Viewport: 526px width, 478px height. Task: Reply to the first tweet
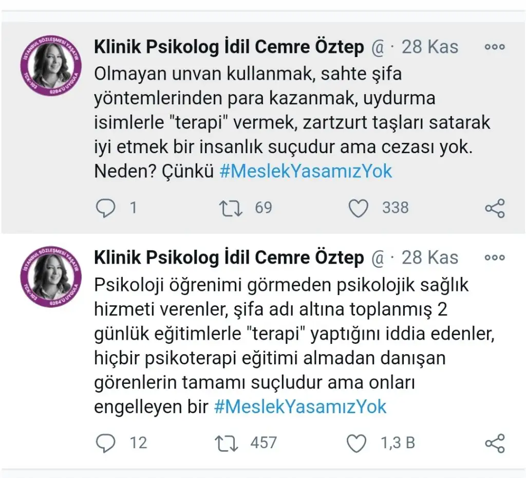tap(106, 208)
